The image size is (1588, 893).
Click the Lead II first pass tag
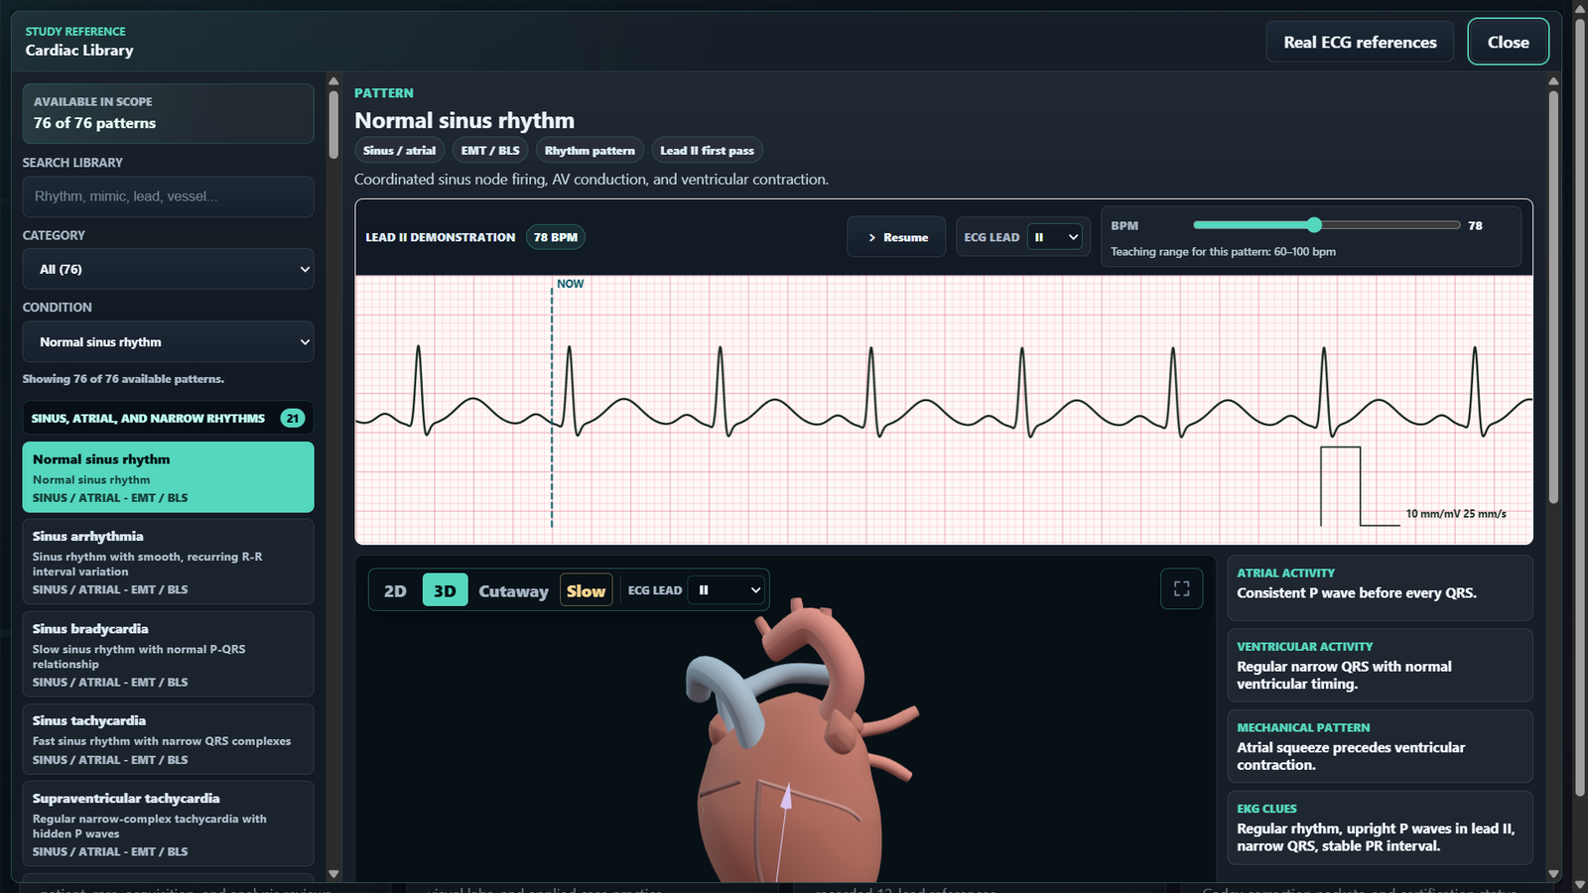tap(707, 150)
